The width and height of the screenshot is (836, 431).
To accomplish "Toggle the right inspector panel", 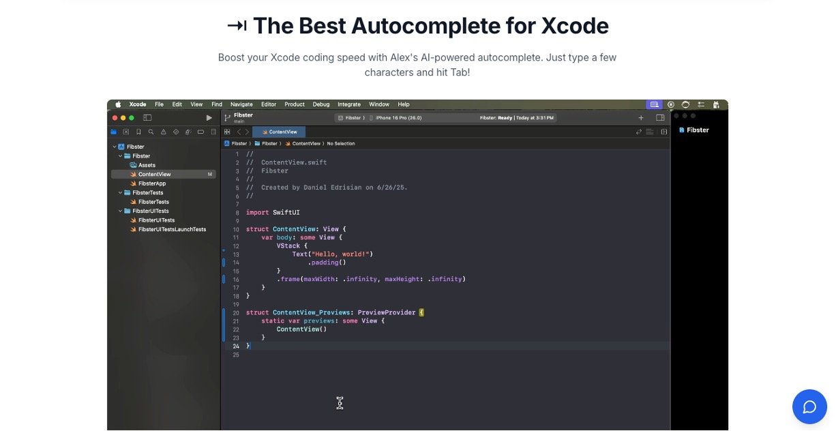I will click(x=660, y=118).
